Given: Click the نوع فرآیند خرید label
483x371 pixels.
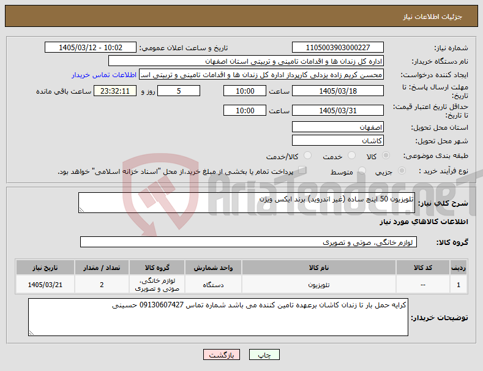Looking at the screenshot, I should click(x=443, y=171).
